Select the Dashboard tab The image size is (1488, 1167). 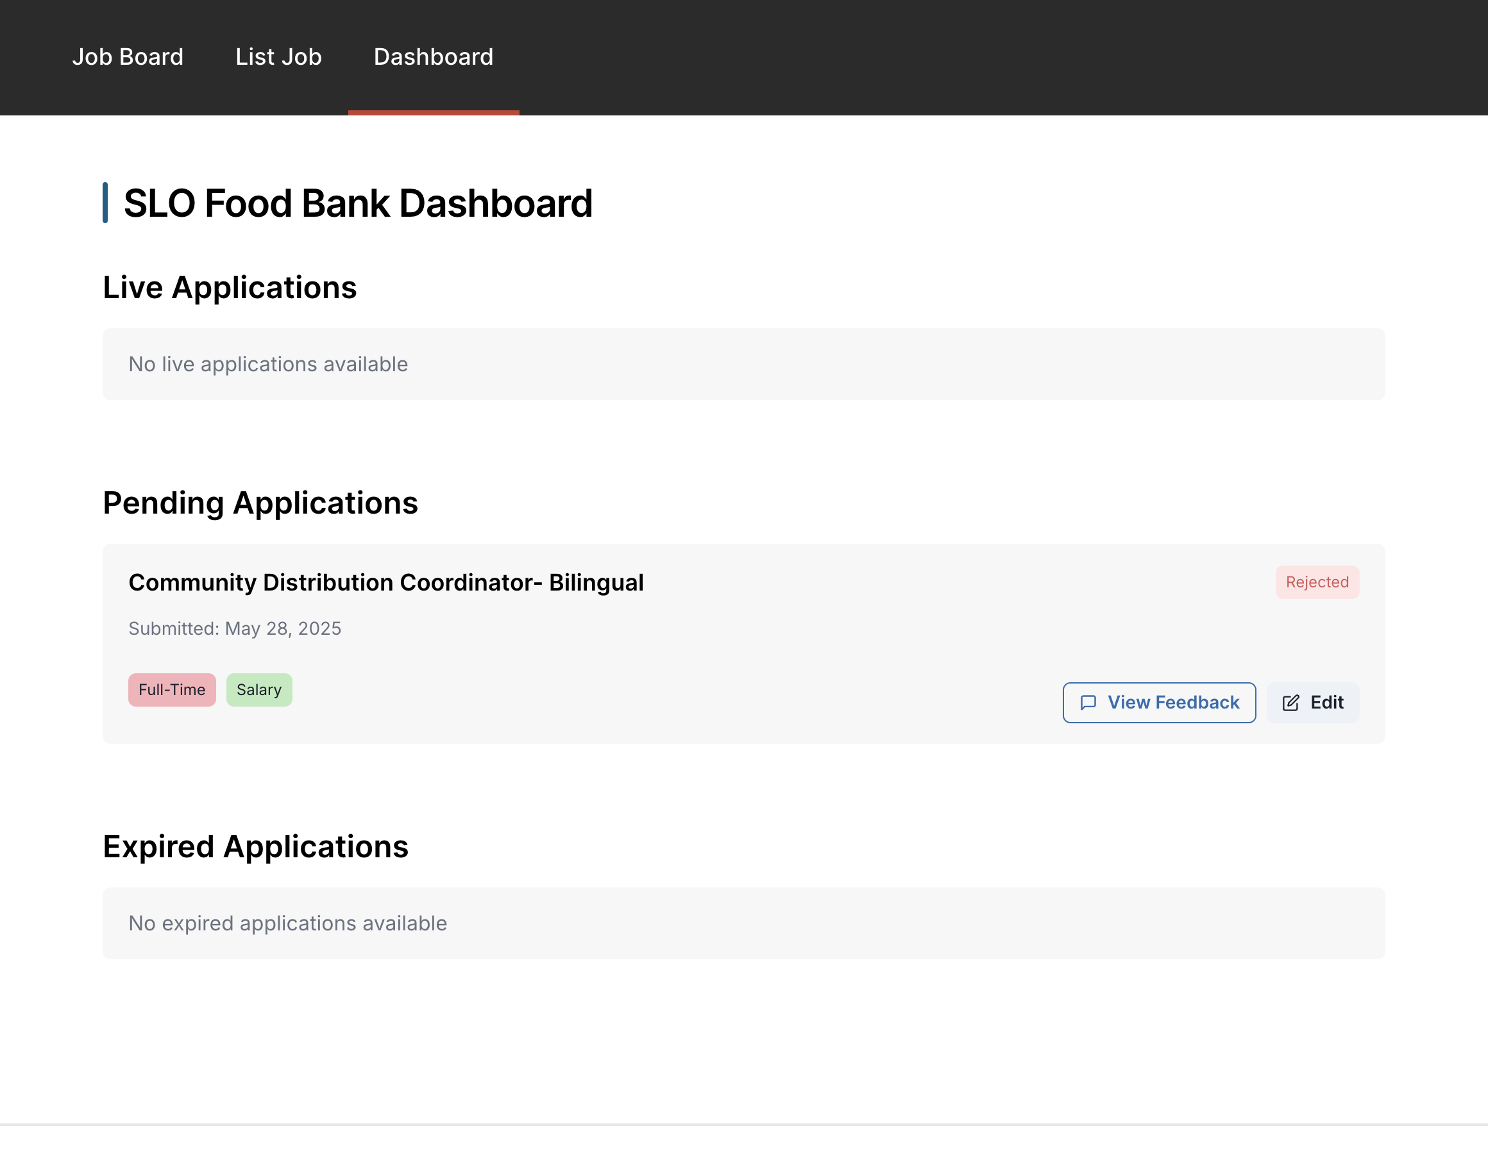click(434, 56)
